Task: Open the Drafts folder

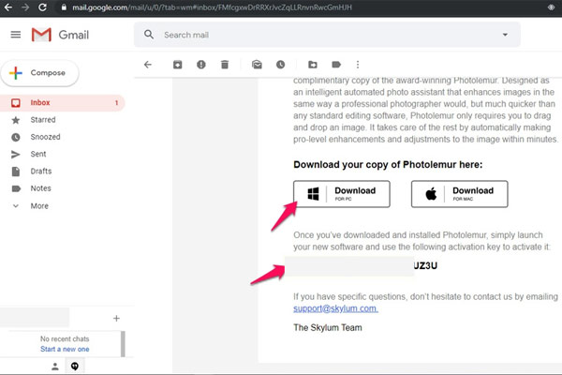Action: [x=41, y=172]
